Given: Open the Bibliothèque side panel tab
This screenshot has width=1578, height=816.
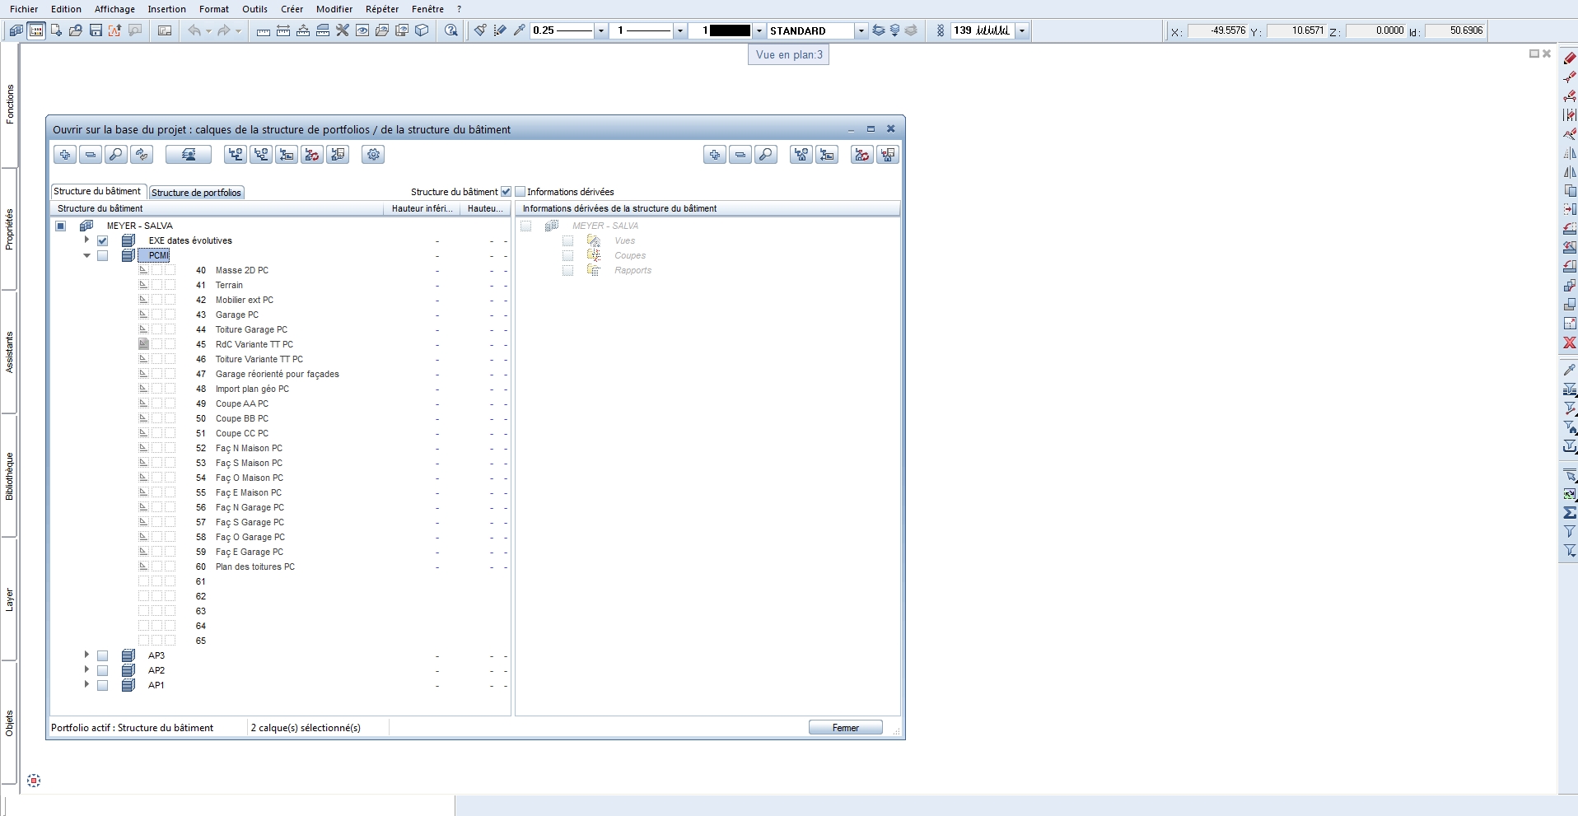Looking at the screenshot, I should coord(9,476).
